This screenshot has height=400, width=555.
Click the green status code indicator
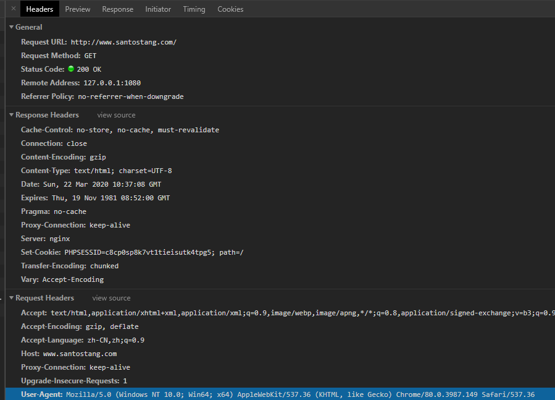click(x=71, y=69)
